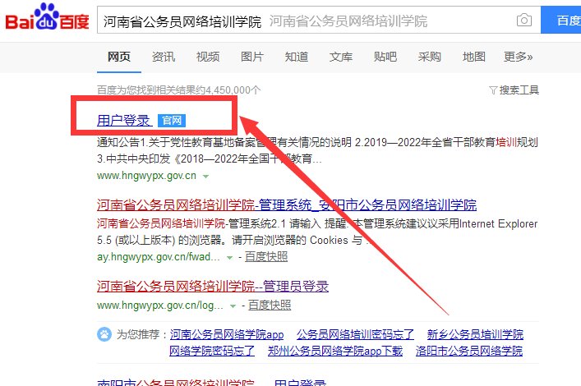Click the search tools funnel icon

point(493,90)
